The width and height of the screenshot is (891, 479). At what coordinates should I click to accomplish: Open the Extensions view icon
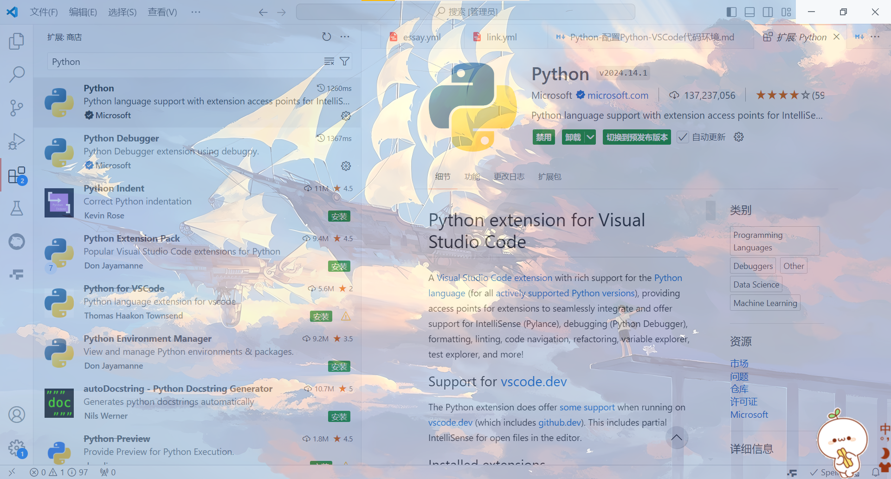tap(17, 175)
